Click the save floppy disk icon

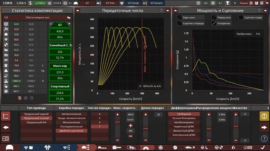click(256, 3)
